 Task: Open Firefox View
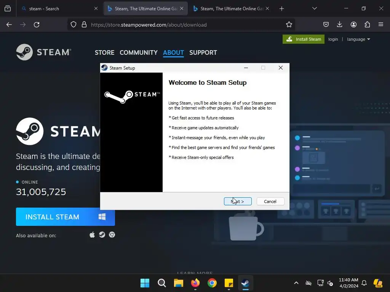point(8,9)
